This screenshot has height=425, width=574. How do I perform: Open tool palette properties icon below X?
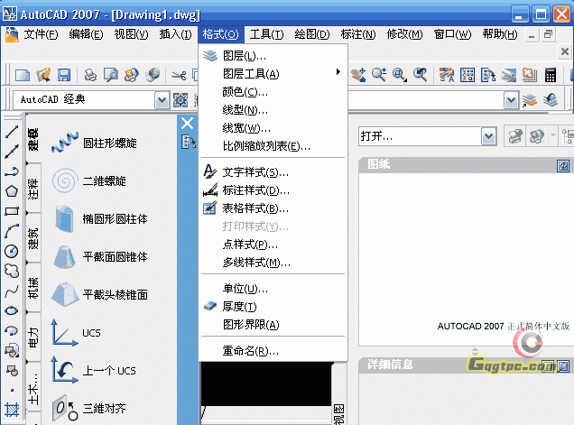pos(188,142)
